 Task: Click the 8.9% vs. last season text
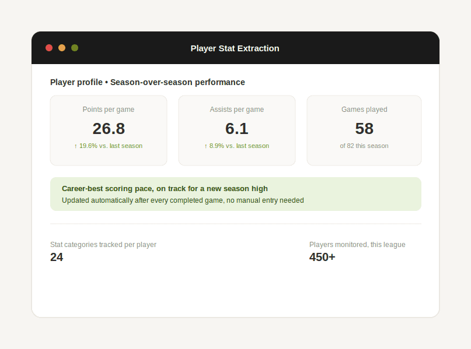pyautogui.click(x=237, y=146)
